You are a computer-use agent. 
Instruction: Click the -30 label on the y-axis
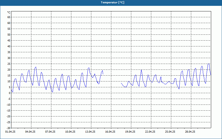(9, 128)
